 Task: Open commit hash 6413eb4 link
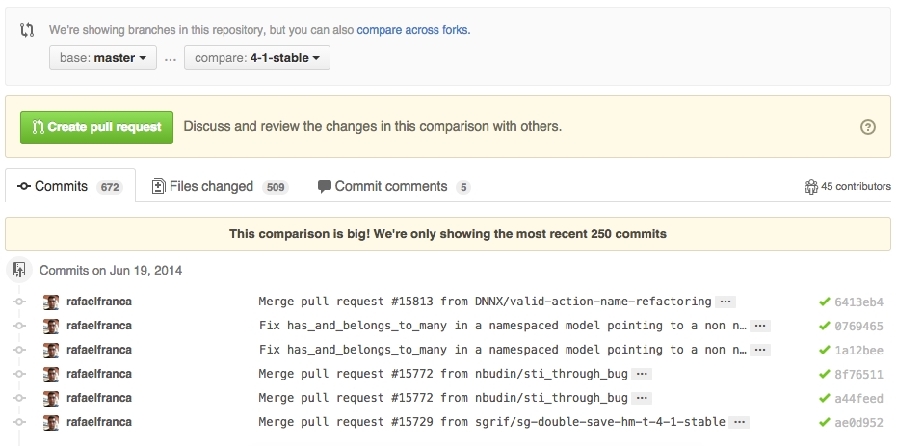coord(858,302)
